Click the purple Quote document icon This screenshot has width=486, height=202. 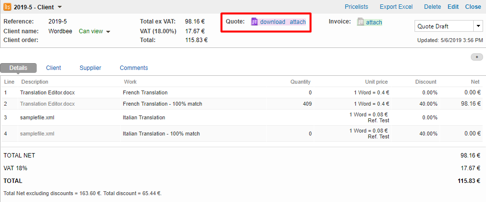click(254, 22)
